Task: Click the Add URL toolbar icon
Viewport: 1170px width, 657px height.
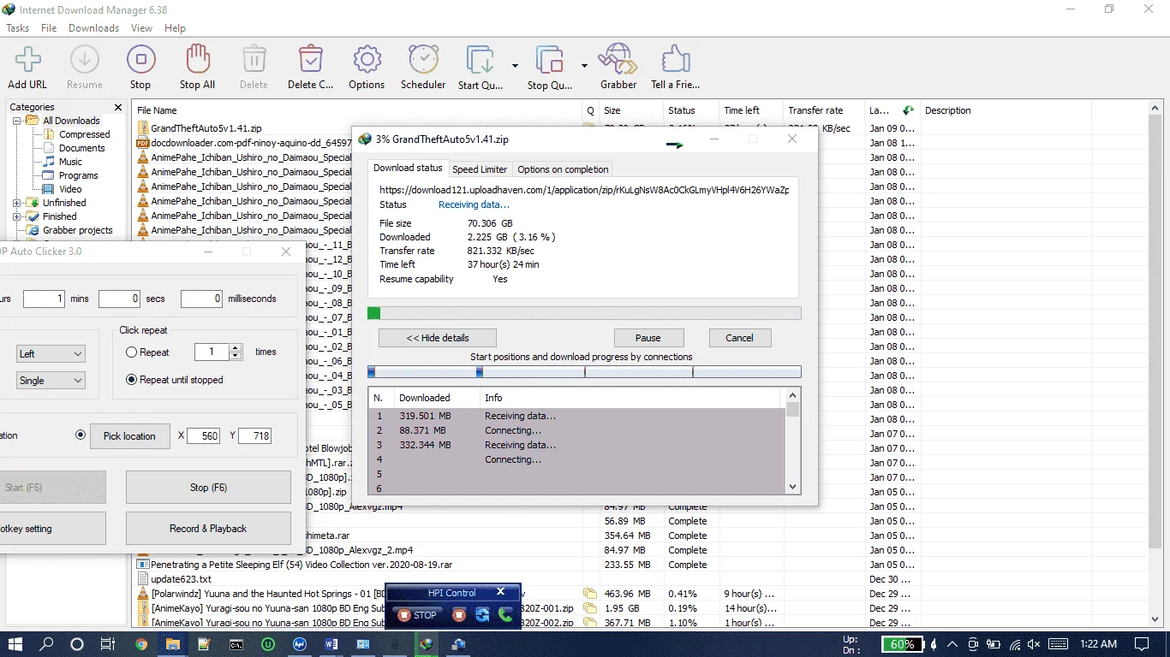Action: (x=27, y=60)
